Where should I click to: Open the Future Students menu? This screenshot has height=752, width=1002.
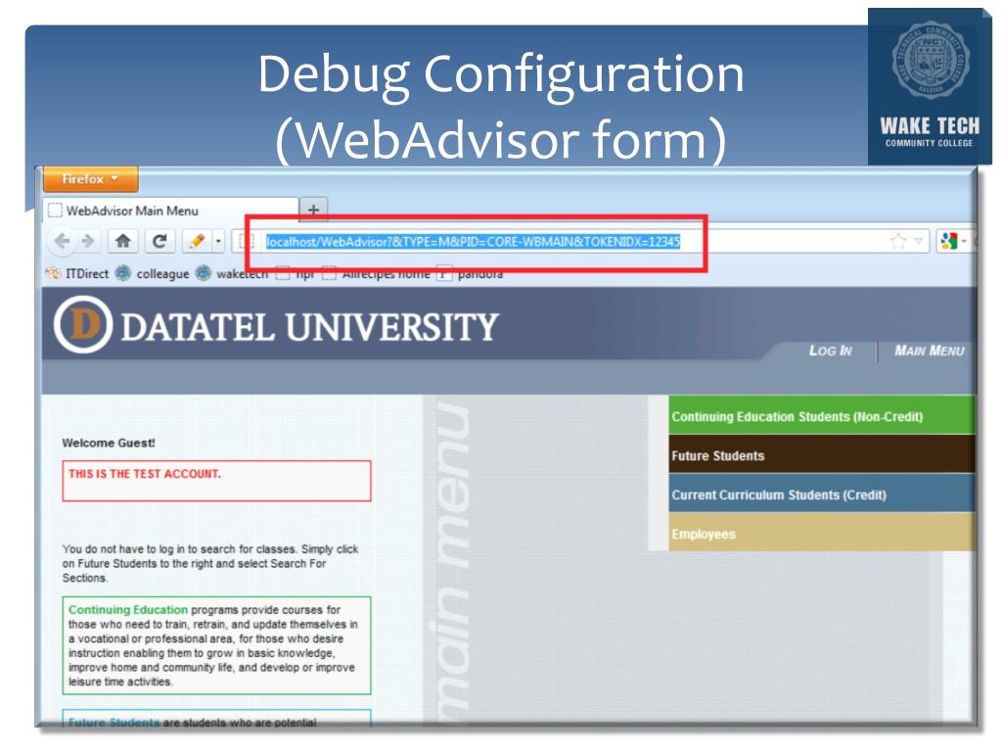point(822,455)
